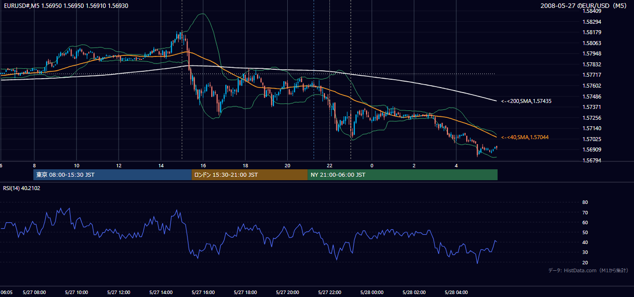Click hour label 22 under price chart
The width and height of the screenshot is (634, 297).
329,165
